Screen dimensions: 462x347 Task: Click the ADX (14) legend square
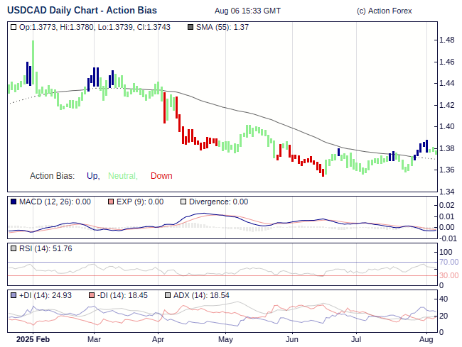(x=168, y=295)
